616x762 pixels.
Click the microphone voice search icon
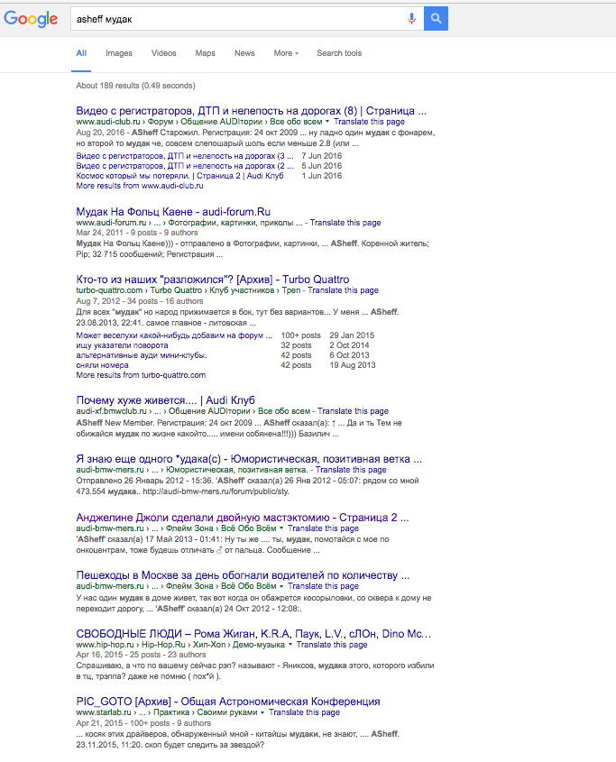(x=411, y=19)
